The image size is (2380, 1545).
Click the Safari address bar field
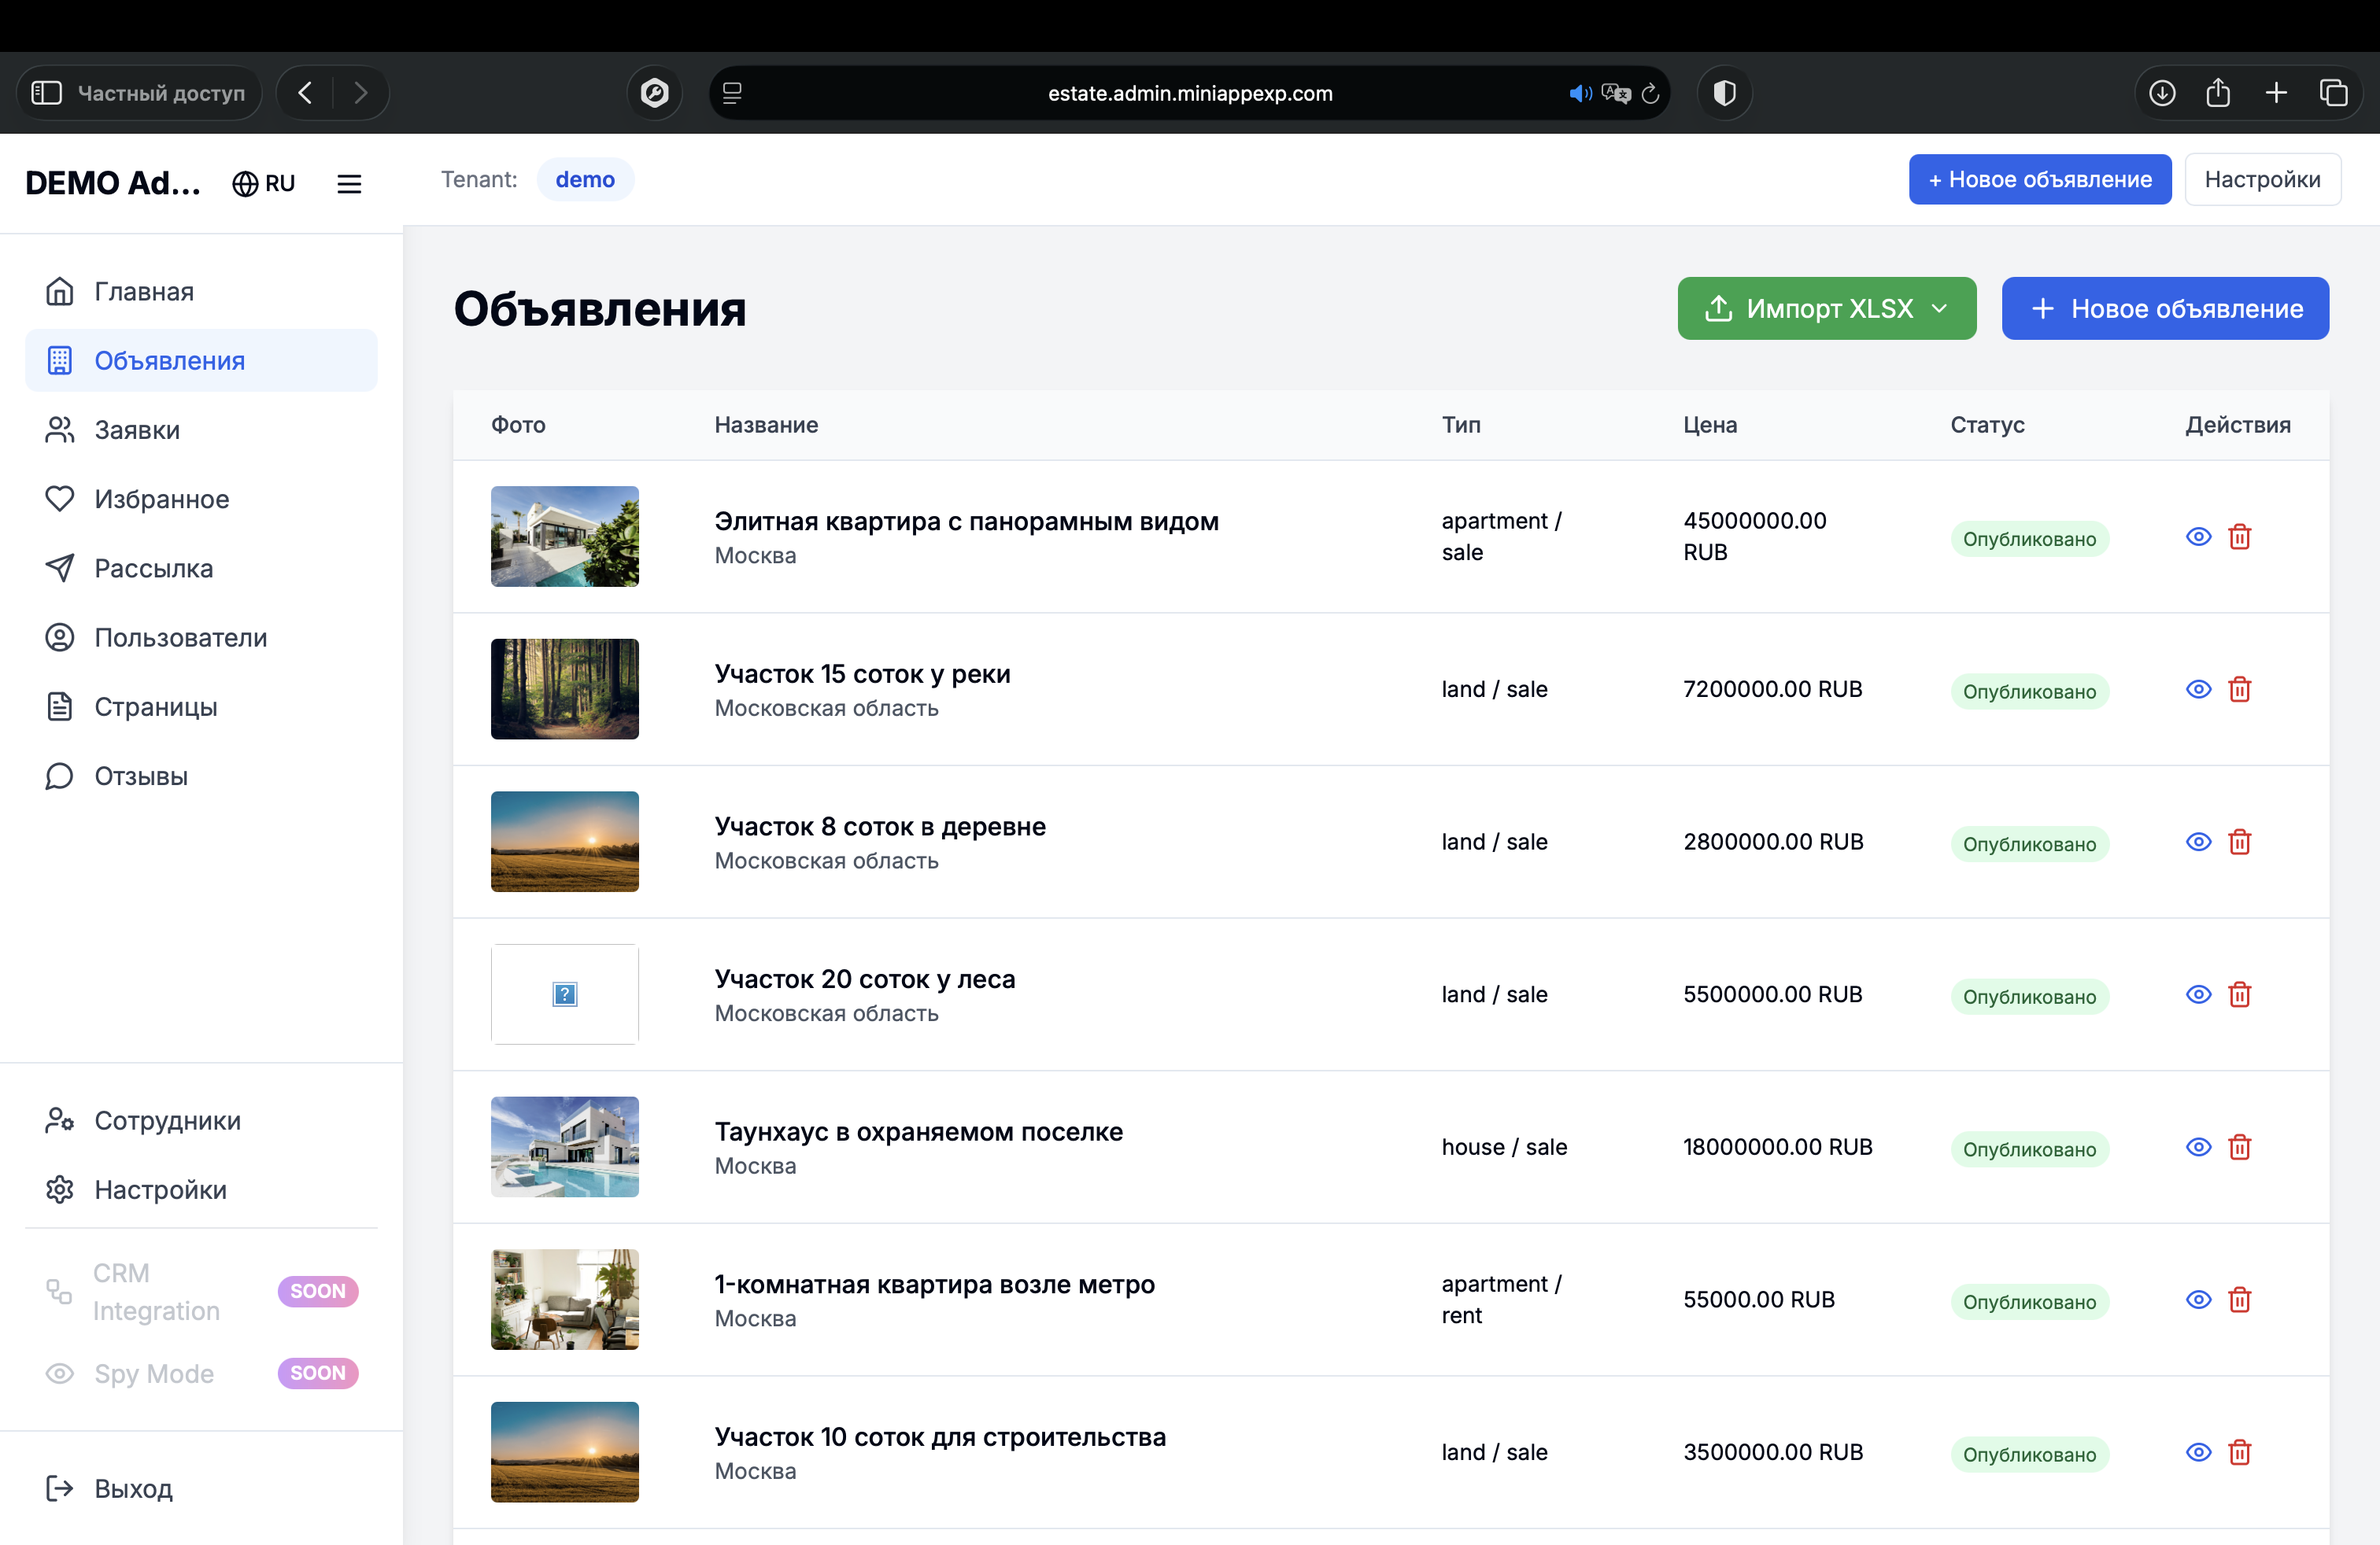click(x=1189, y=93)
